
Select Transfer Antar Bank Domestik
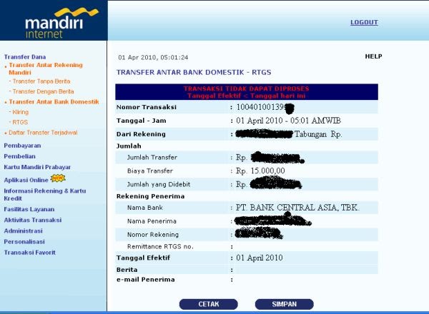tap(54, 101)
